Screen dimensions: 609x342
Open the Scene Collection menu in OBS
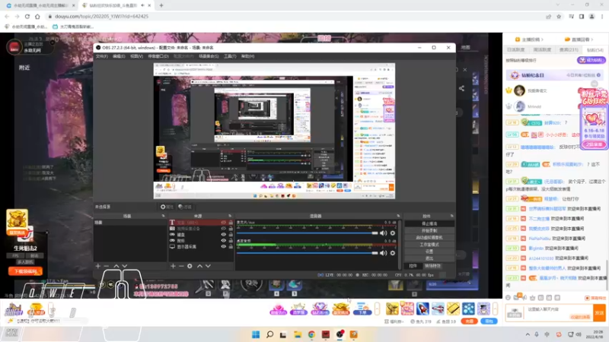pos(209,56)
